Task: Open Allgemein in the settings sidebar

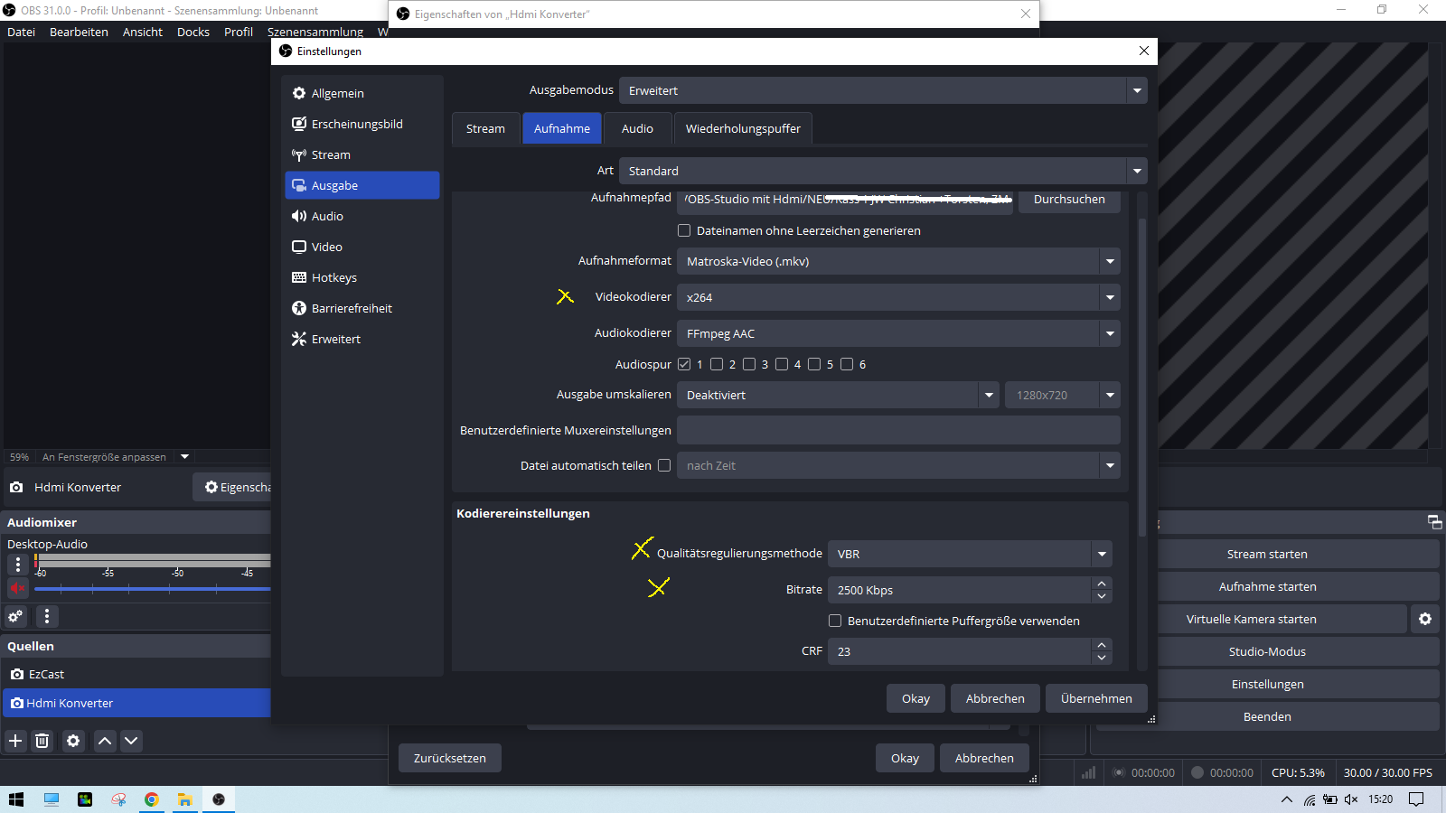Action: 362,93
